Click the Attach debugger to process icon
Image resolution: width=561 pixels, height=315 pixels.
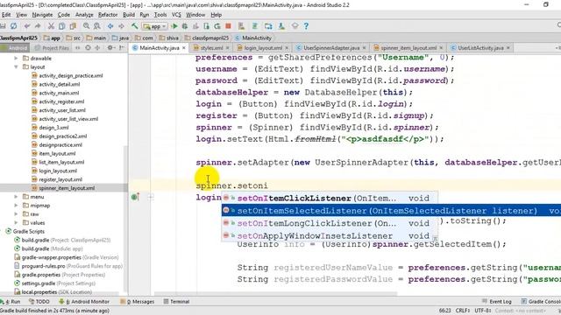click(x=207, y=26)
